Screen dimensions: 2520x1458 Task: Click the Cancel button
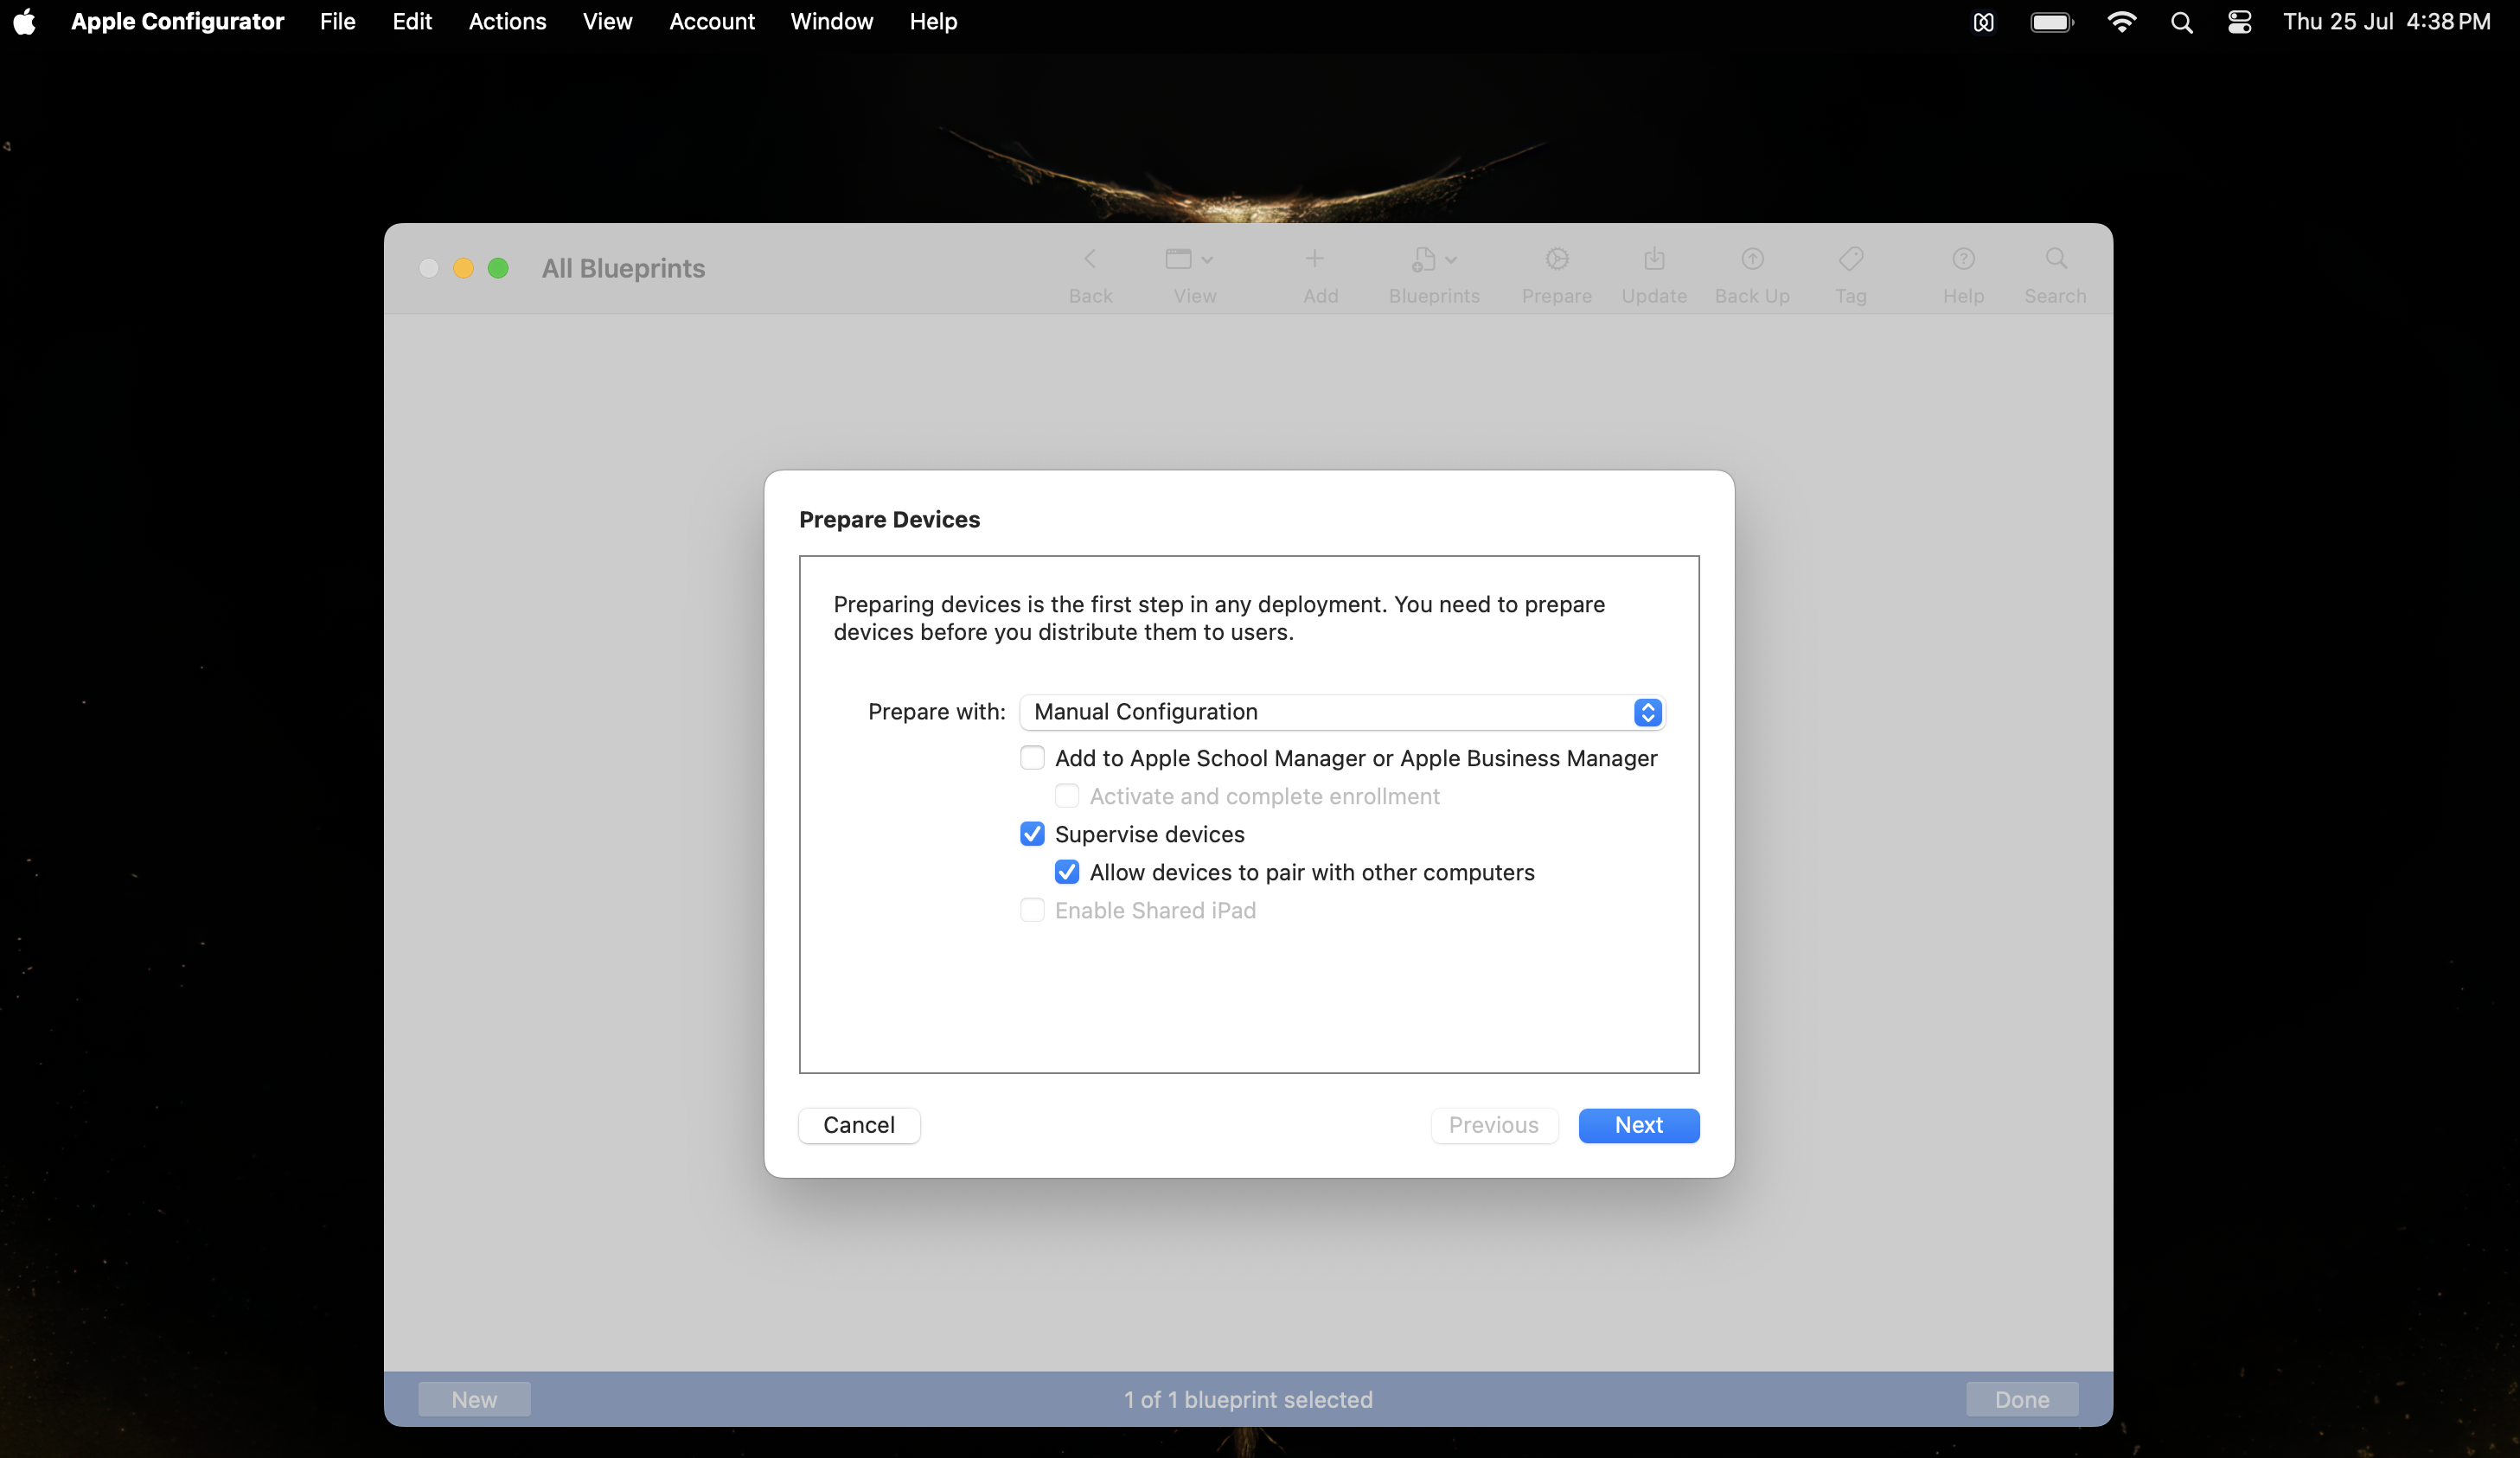859,1125
